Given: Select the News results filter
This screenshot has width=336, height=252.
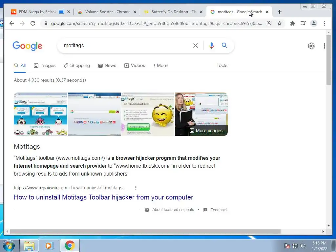Looking at the screenshot, I should pos(107,66).
